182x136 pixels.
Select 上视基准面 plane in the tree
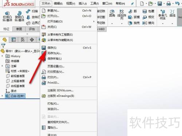coord(15,81)
